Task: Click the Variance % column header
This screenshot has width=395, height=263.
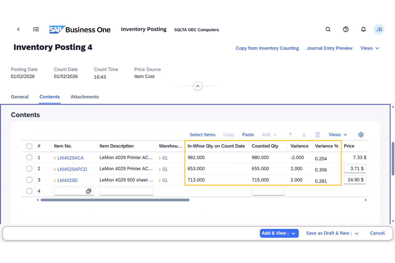Action: click(x=326, y=146)
